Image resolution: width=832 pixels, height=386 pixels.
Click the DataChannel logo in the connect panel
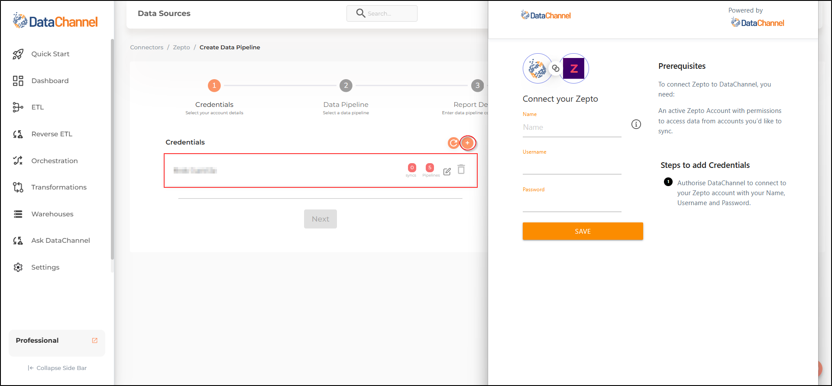546,16
